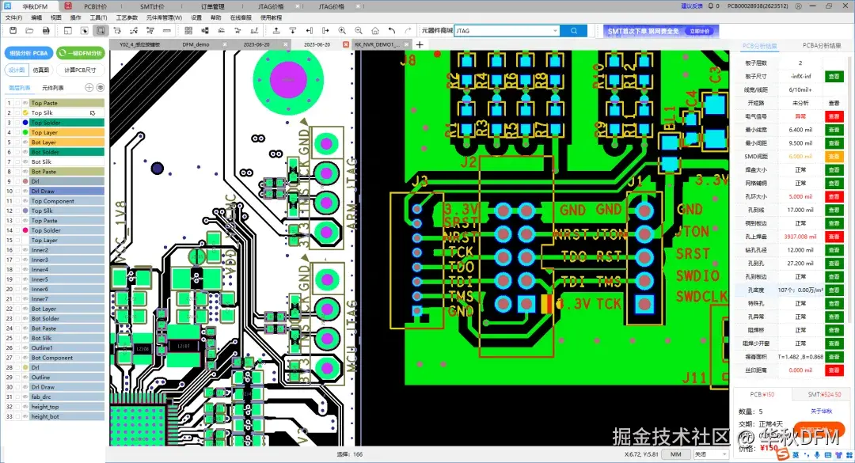The width and height of the screenshot is (855, 463).
Task: Click pink color dot of Top Solder row 14
Action: coord(25,230)
